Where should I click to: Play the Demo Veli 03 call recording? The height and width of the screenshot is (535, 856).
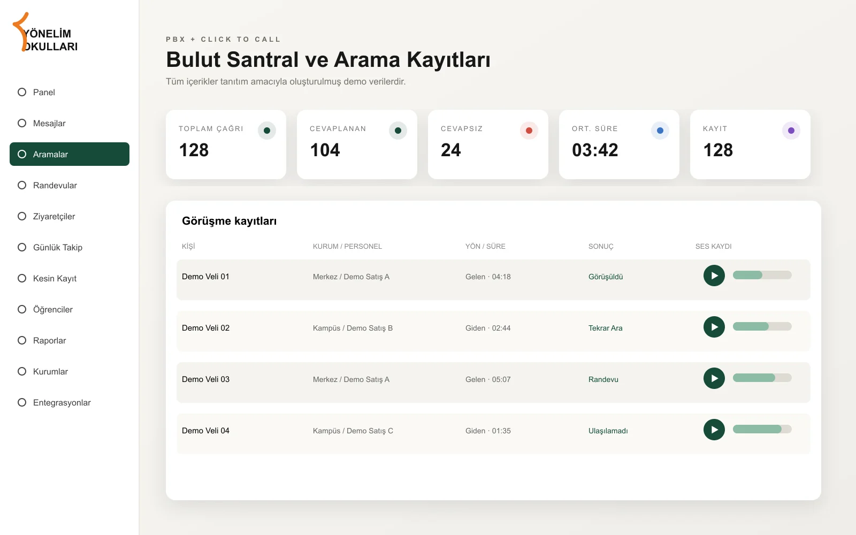pyautogui.click(x=714, y=378)
